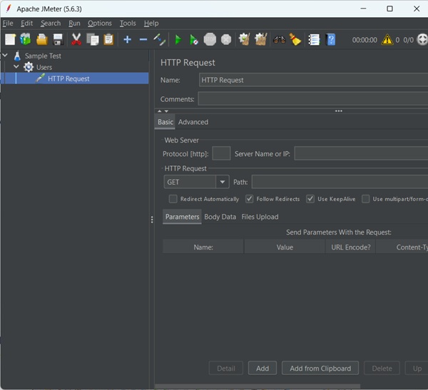The image size is (428, 390).
Task: Open the Run menu
Action: (x=74, y=24)
